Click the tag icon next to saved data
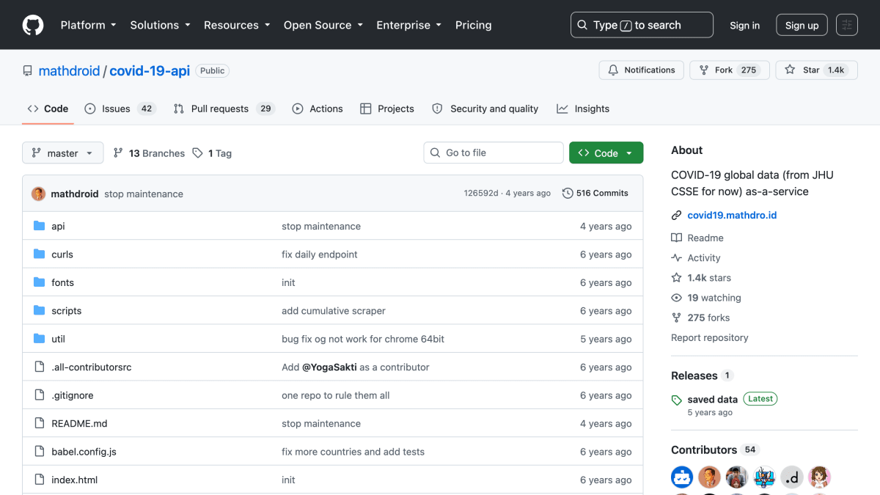The height and width of the screenshot is (495, 880). click(x=676, y=400)
